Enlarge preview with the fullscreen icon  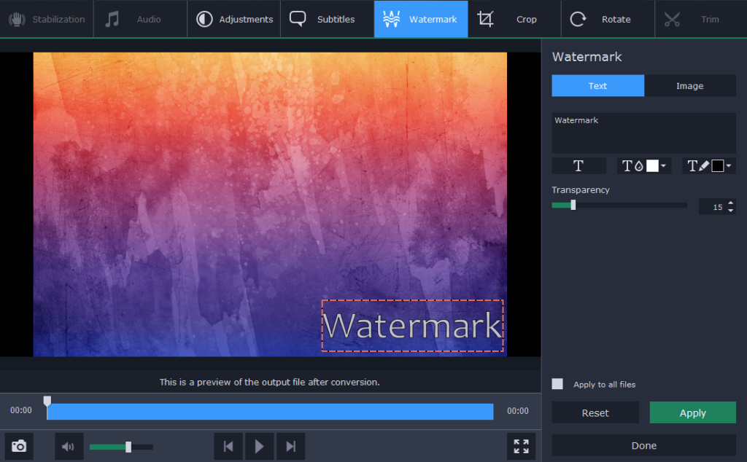[x=521, y=446]
